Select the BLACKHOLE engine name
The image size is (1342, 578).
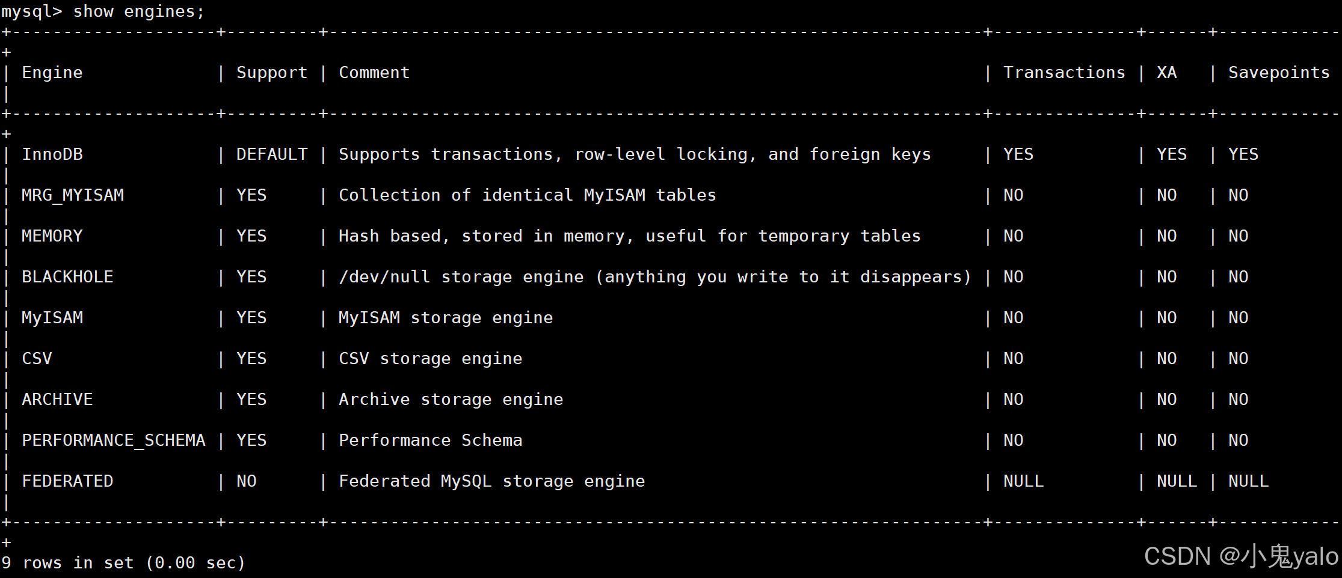[67, 277]
